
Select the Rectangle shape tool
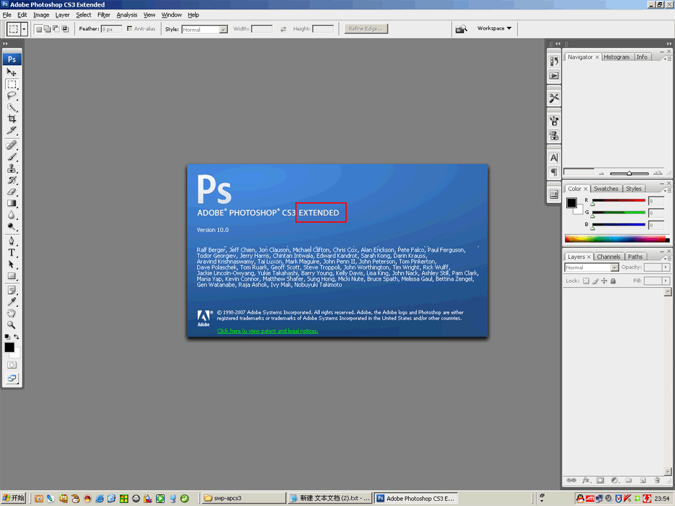coord(12,276)
